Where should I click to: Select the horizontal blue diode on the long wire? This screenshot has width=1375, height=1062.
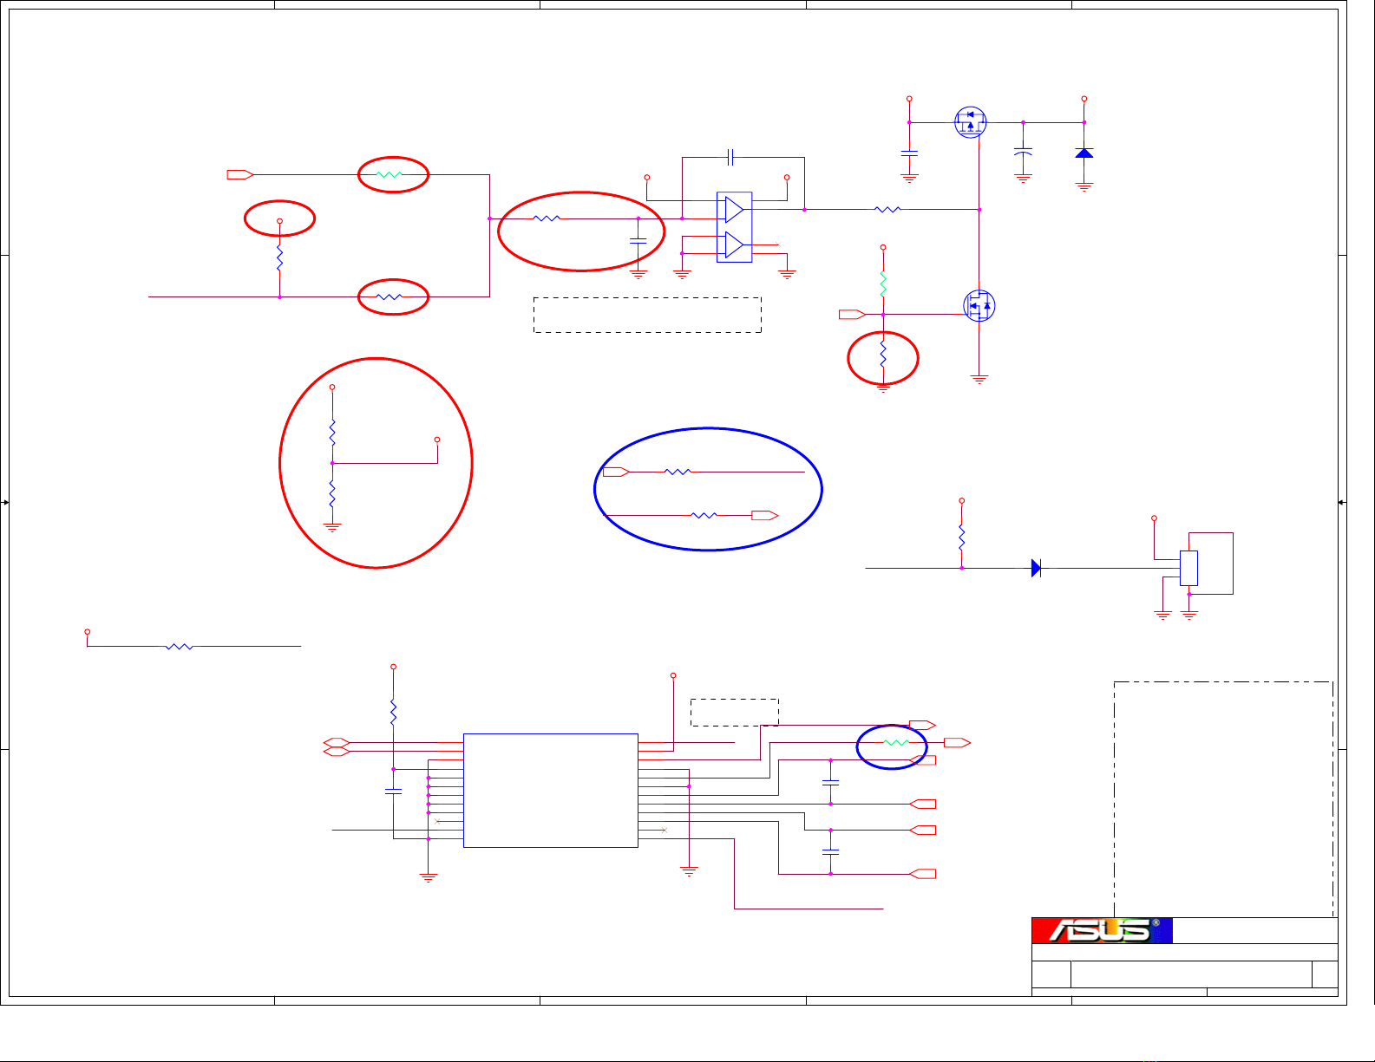tap(1036, 568)
